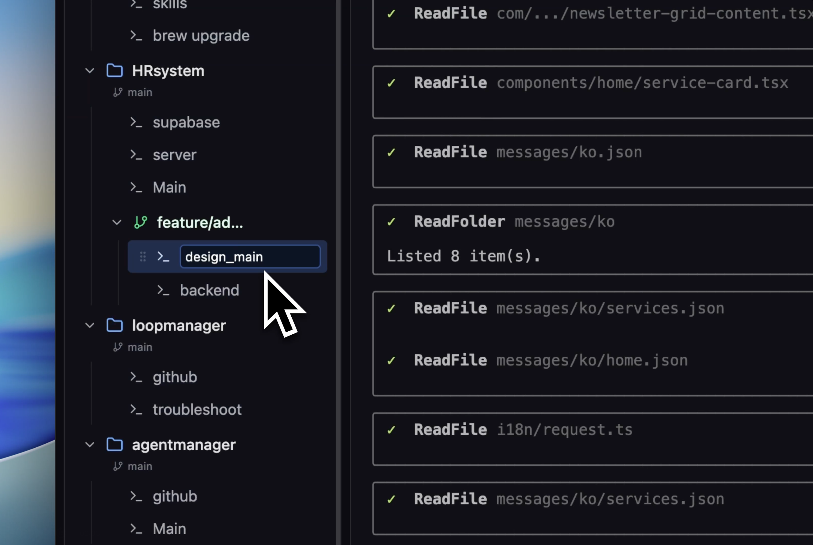Click the loopmanager folder icon
Viewport: 813px width, 545px height.
pos(114,325)
